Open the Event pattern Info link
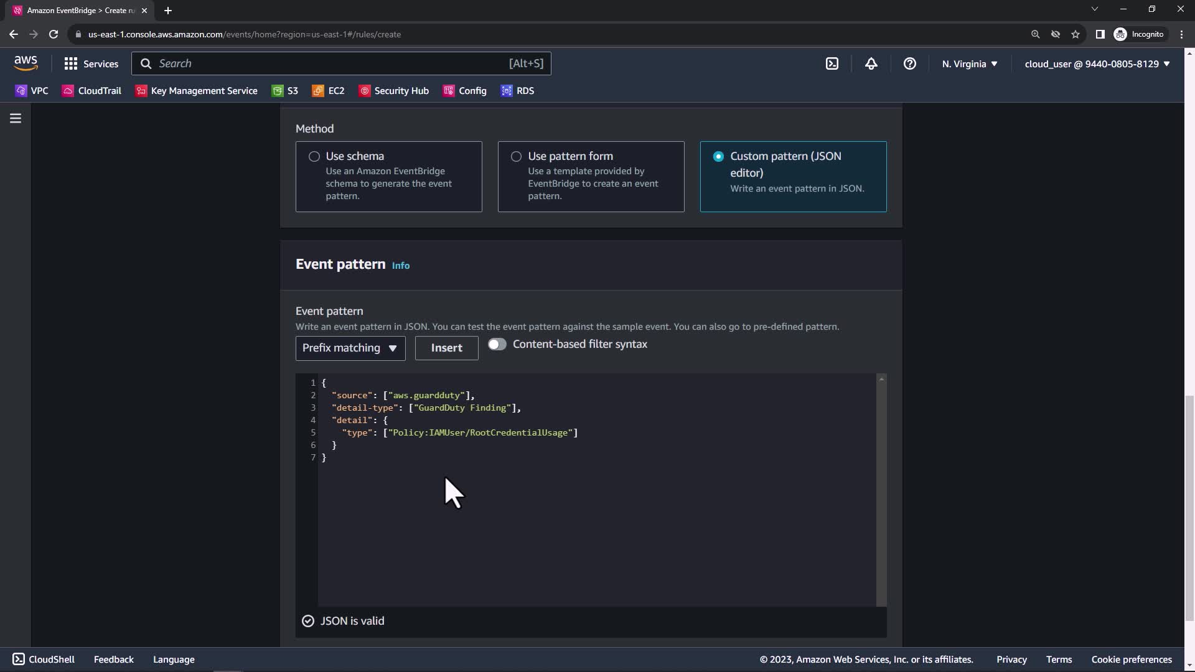This screenshot has height=672, width=1195. (400, 266)
